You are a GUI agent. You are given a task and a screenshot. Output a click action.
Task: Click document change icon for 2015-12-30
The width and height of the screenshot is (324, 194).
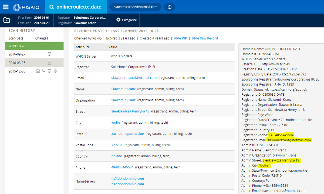pyautogui.click(x=49, y=71)
